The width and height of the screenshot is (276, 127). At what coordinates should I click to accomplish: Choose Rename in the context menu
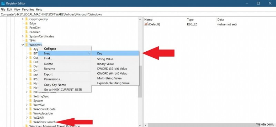pos(65,69)
